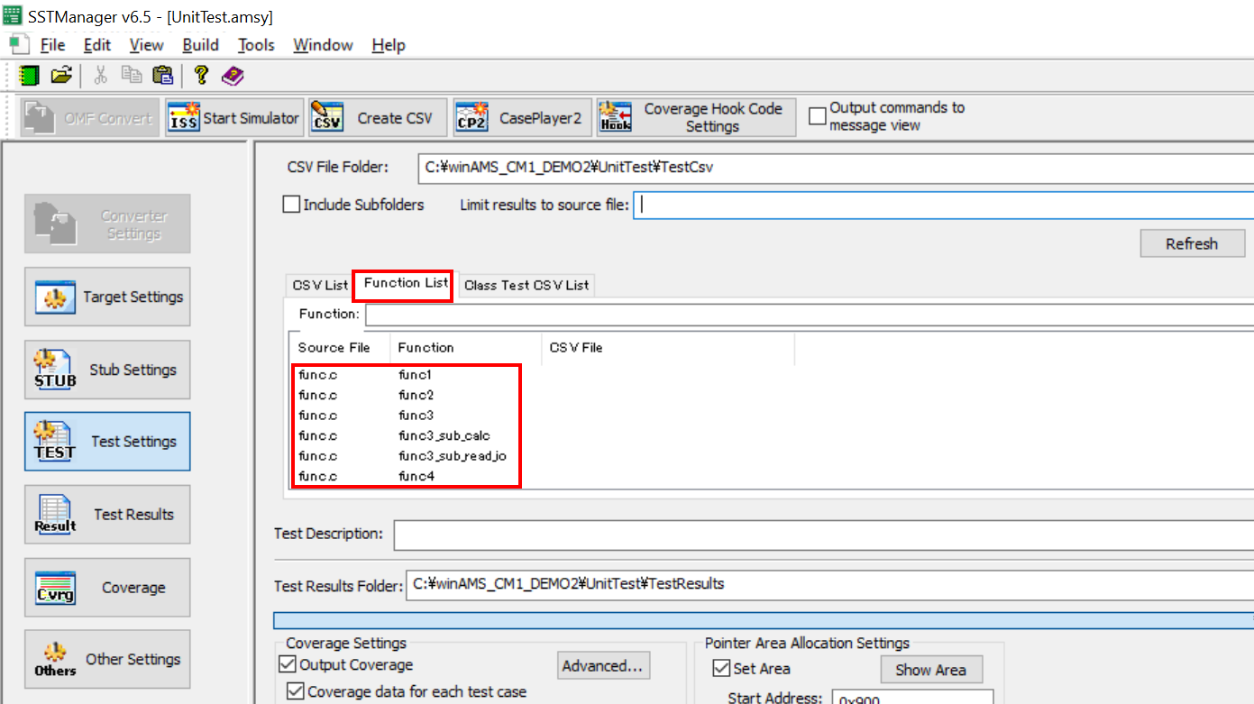Click the green new project toolbar icon
This screenshot has width=1254, height=704.
pyautogui.click(x=30, y=76)
